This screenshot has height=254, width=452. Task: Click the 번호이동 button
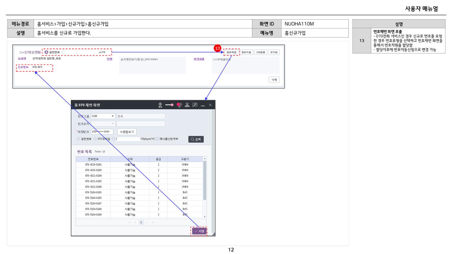[x=247, y=52]
